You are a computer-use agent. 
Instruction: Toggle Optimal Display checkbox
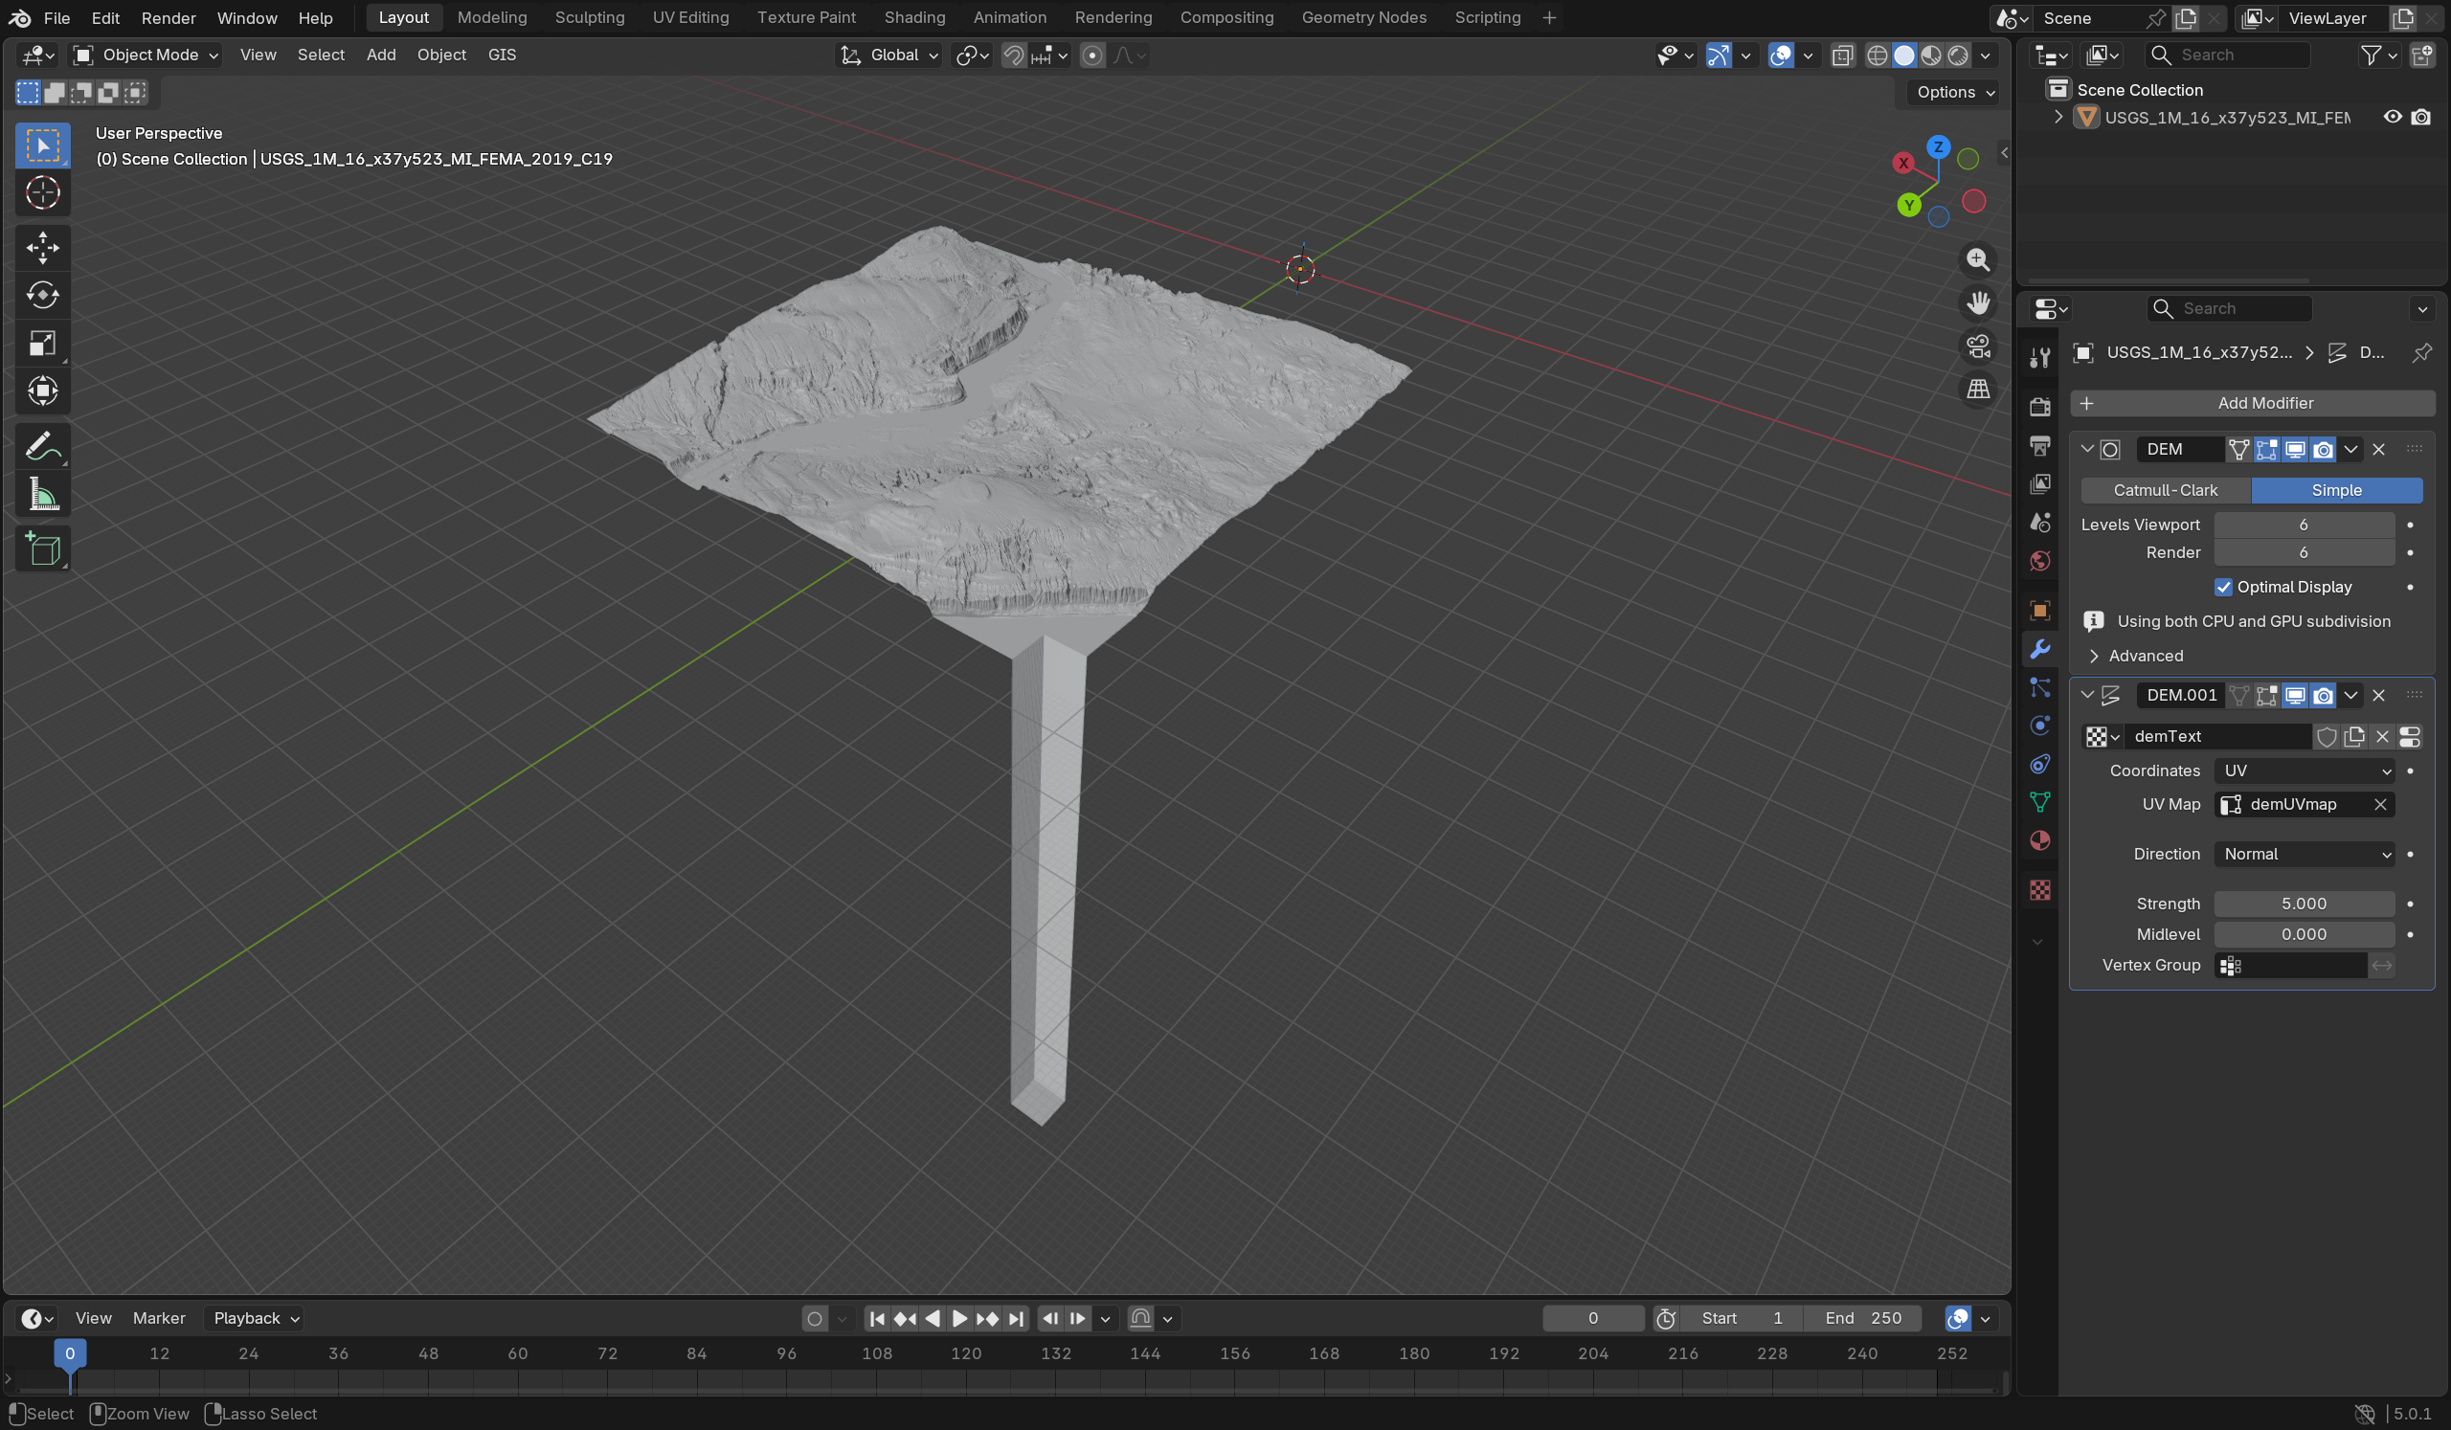[x=2223, y=587]
